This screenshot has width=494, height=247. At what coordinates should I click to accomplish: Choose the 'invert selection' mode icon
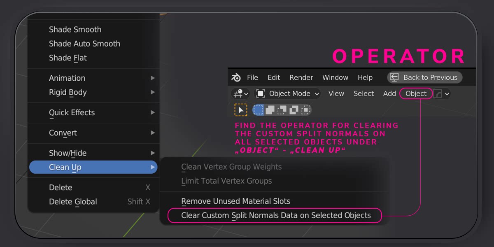coord(294,110)
